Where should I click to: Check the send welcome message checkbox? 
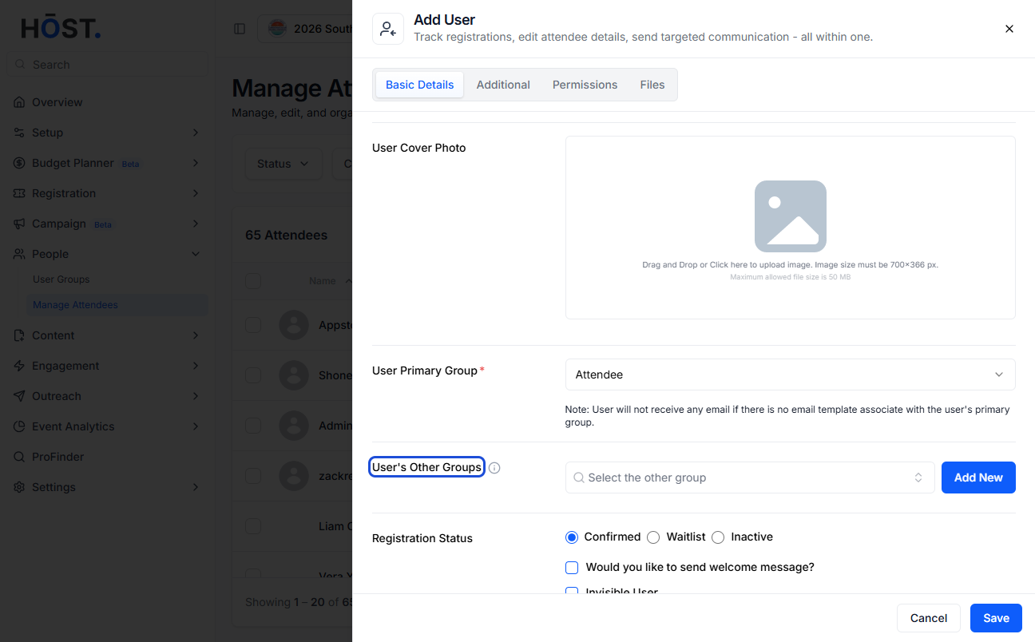coord(572,568)
